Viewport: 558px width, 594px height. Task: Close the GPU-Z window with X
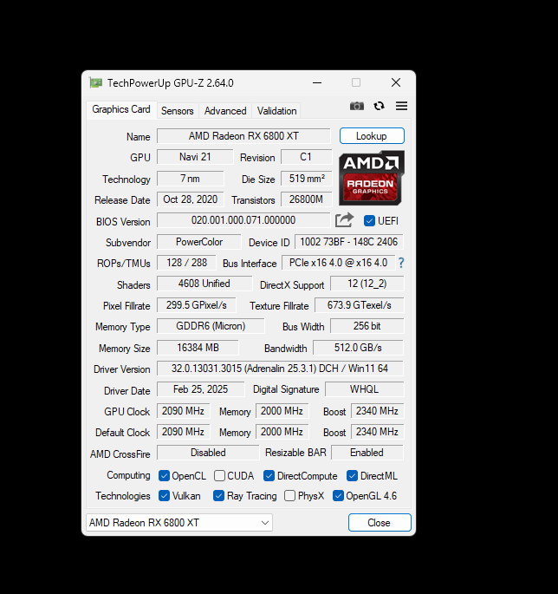coord(396,82)
